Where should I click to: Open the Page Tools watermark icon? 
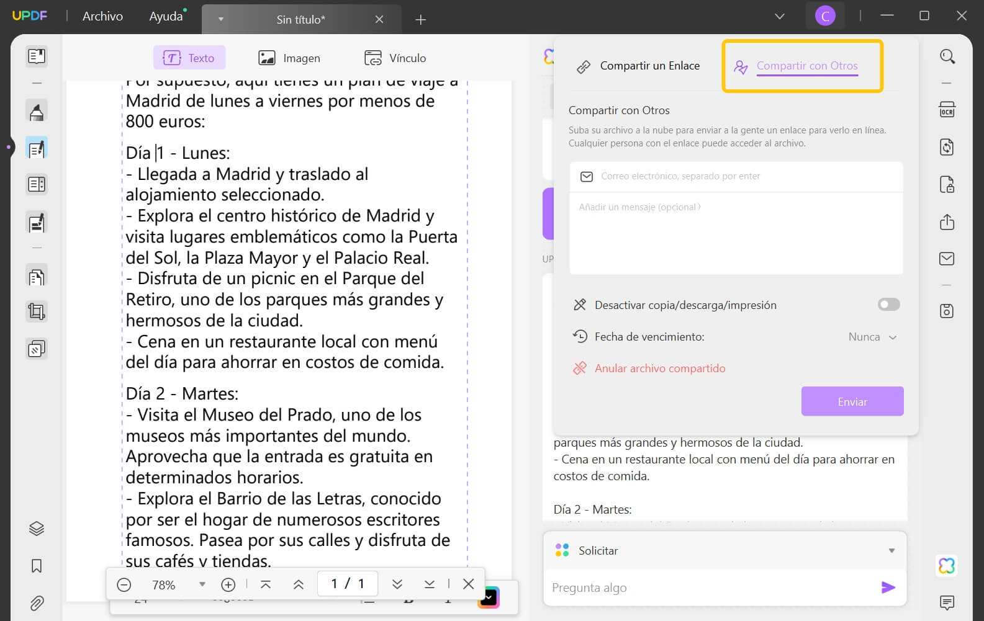coord(37,349)
